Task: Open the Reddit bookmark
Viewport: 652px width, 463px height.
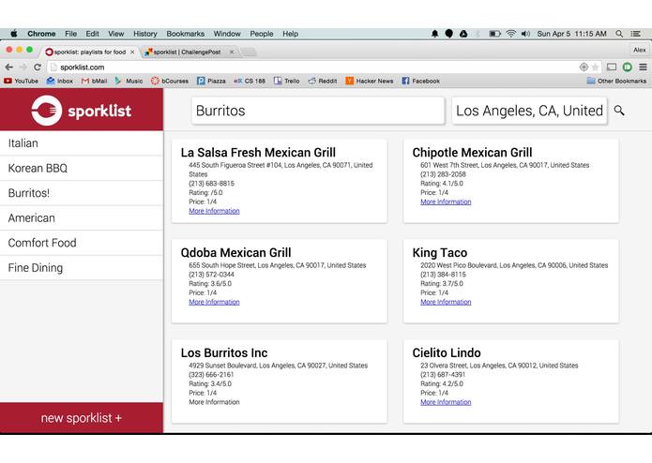Action: 323,81
